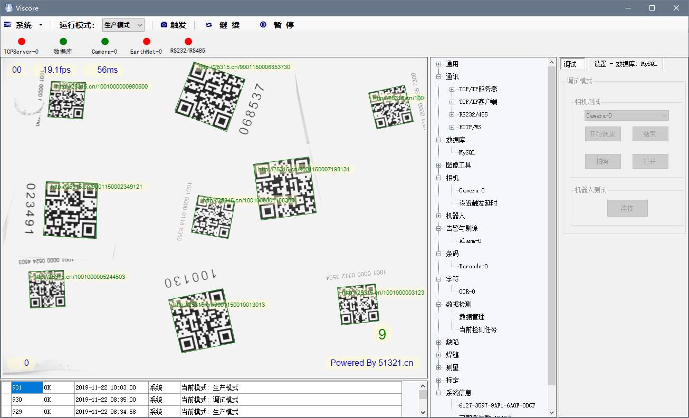Click the Powered By 51321.cn label
This screenshot has width=689, height=418.
pyautogui.click(x=372, y=363)
